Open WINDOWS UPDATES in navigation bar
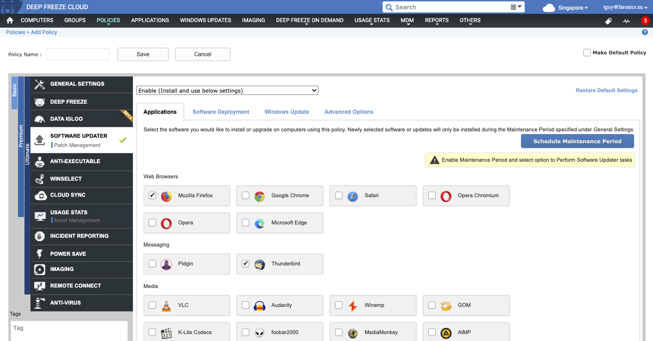The image size is (653, 341). click(x=205, y=20)
